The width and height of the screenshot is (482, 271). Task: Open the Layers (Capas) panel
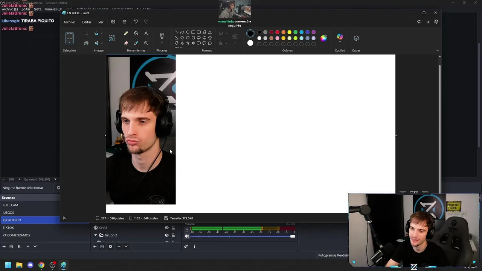tap(356, 38)
